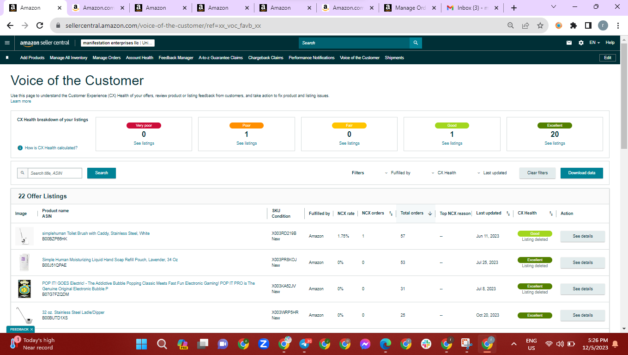Image resolution: width=628 pixels, height=355 pixels.
Task: Open the Chrome side panel icon
Action: 588,26
